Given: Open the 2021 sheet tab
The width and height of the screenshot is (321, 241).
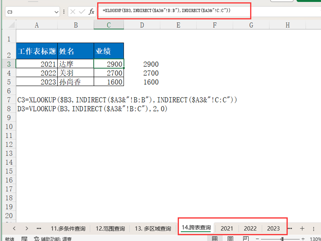Looking at the screenshot, I should [227, 228].
